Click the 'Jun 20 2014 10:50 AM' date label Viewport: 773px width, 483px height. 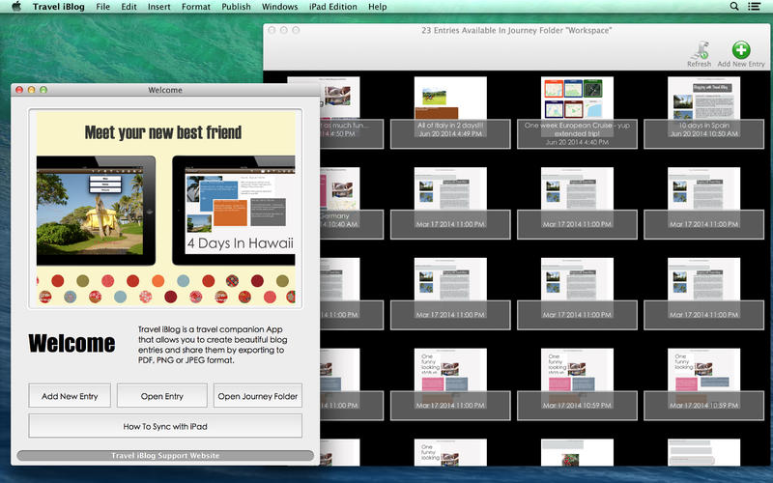[x=703, y=133]
